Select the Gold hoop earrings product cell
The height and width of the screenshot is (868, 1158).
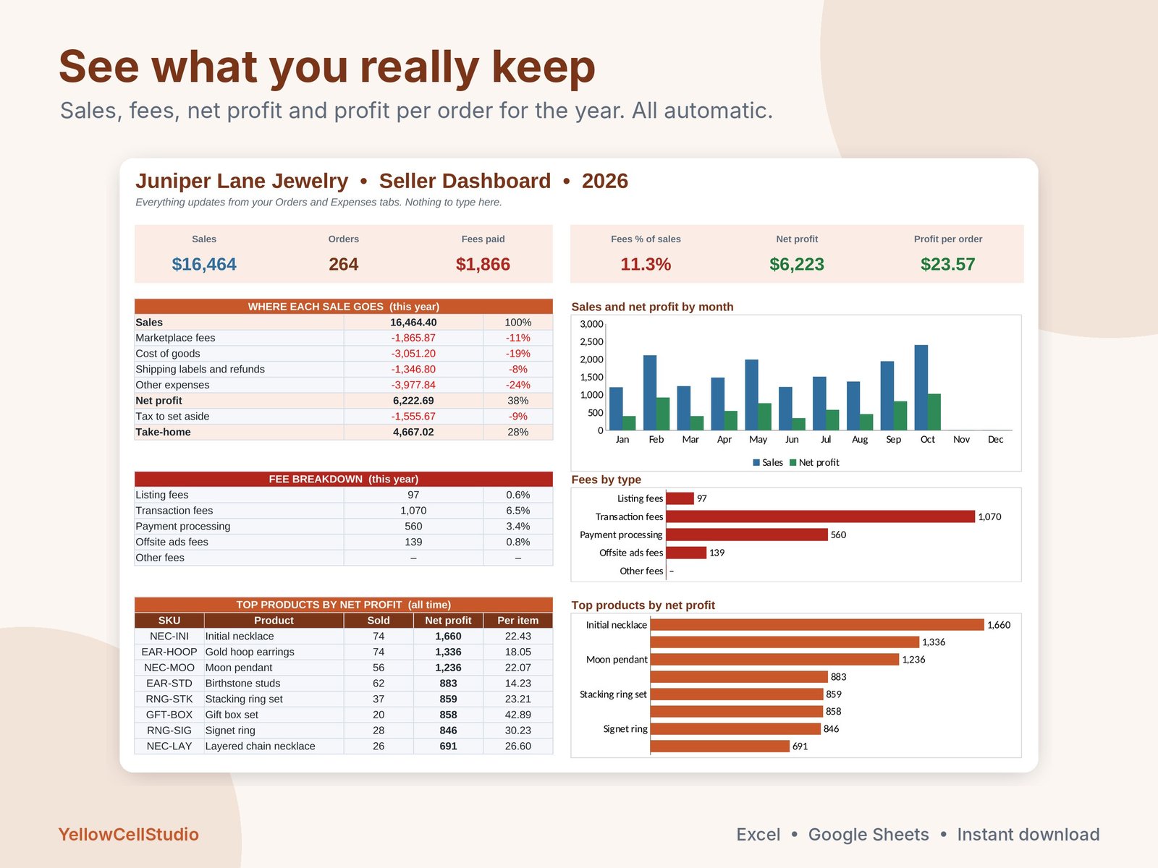click(x=274, y=652)
